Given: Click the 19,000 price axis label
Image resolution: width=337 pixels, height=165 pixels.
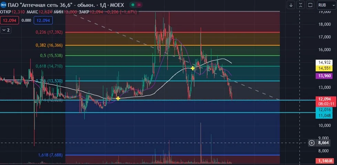Looking at the screenshot, I should click(324, 12).
